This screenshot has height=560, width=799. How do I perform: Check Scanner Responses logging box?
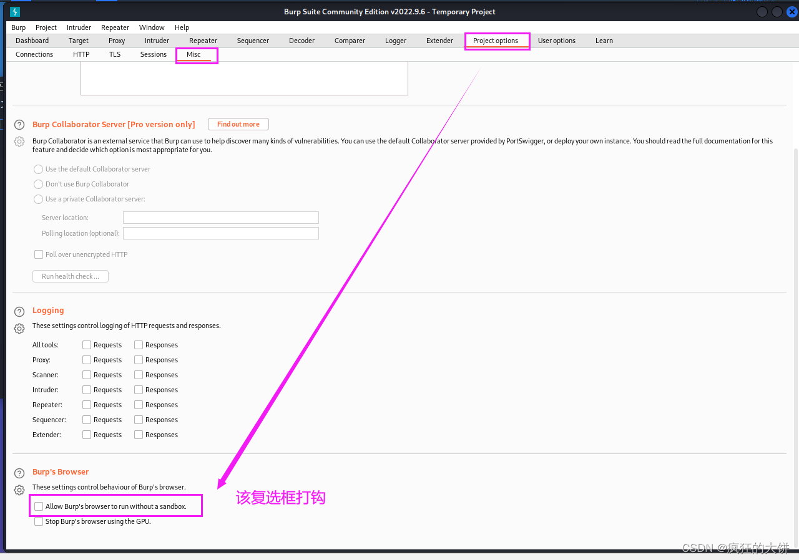(139, 375)
